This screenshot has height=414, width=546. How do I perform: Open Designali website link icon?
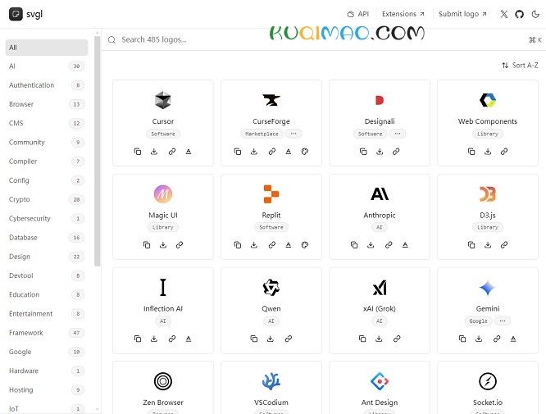click(x=396, y=152)
